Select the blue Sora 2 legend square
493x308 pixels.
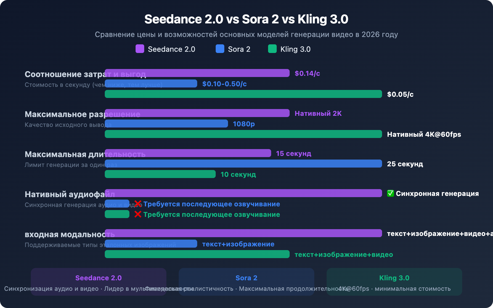(219, 49)
